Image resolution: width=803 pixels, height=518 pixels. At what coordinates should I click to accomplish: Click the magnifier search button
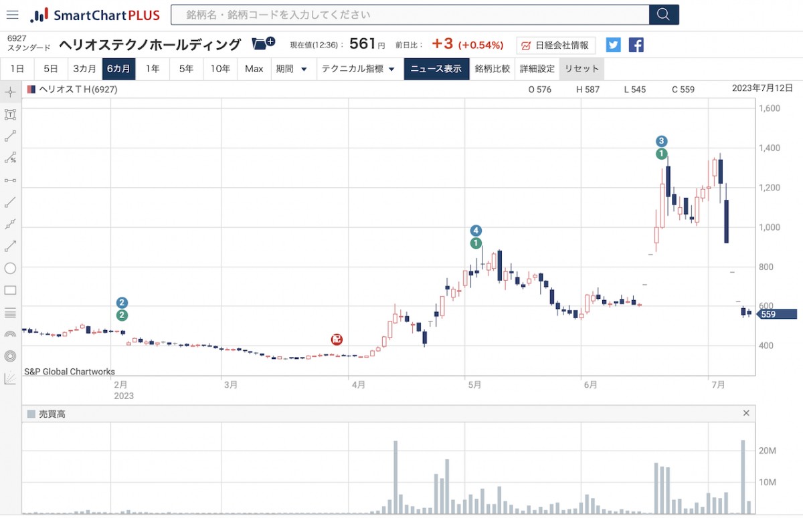click(664, 15)
